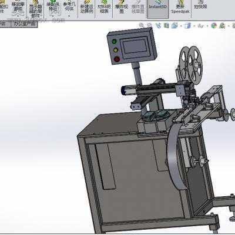This screenshot has width=235, height=235.
Task: Click Explode Line Sketch (爆炸直线草图)
Action: click(x=138, y=8)
